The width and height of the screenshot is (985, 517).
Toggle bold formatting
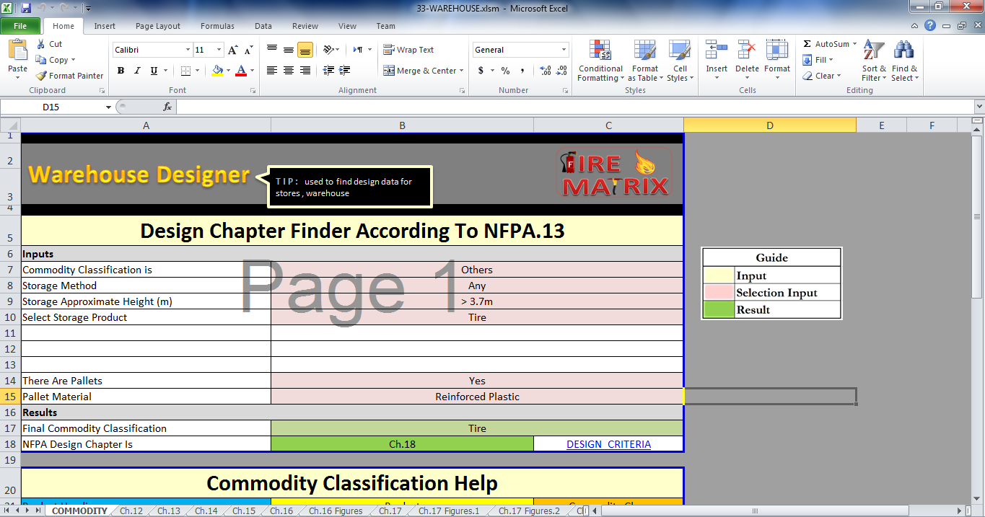(x=121, y=71)
